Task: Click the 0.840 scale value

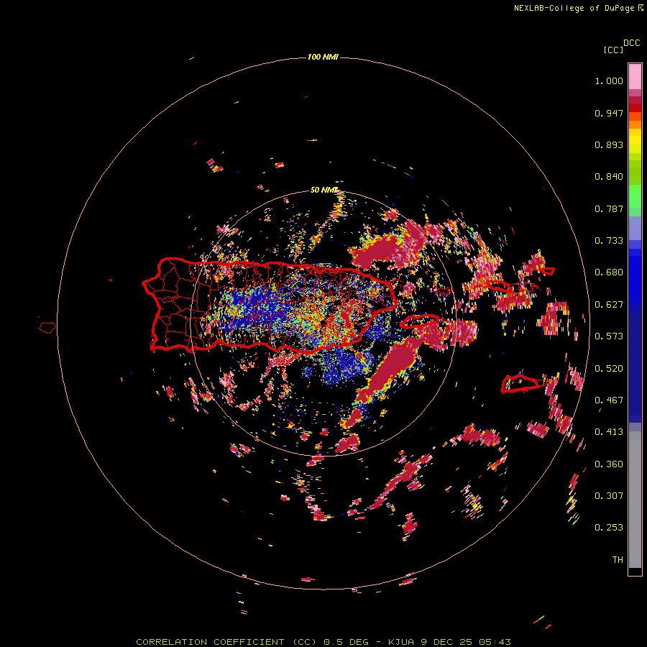Action: click(609, 177)
